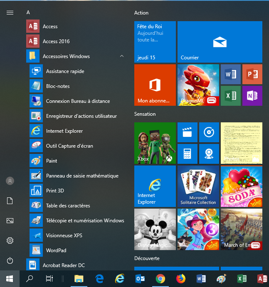Open the user account icon

[x=10, y=181]
